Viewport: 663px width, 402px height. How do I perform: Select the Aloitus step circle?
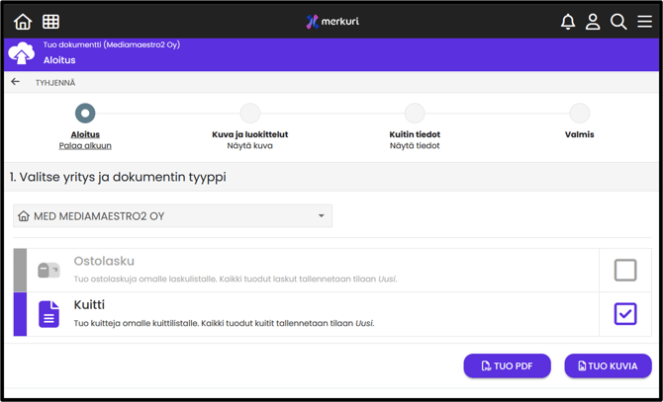85,114
